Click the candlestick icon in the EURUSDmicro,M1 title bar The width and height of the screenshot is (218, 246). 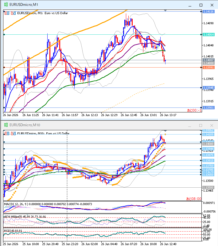[6, 5]
